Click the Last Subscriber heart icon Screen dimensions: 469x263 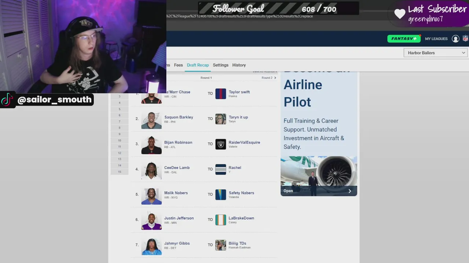400,14
